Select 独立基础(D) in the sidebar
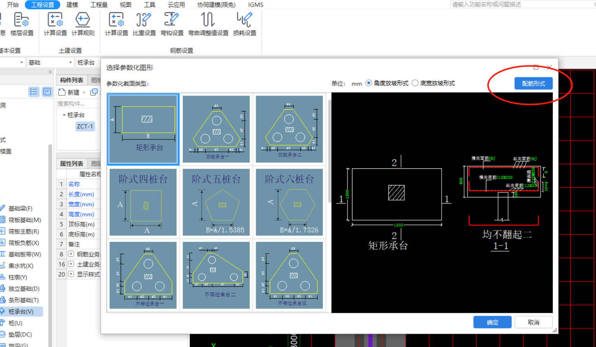This screenshot has height=347, width=596. pos(24,289)
